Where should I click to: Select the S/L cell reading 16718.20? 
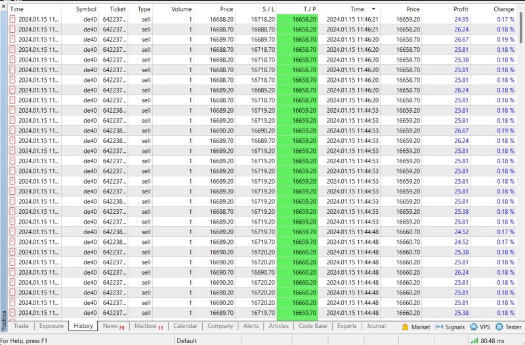263,20
